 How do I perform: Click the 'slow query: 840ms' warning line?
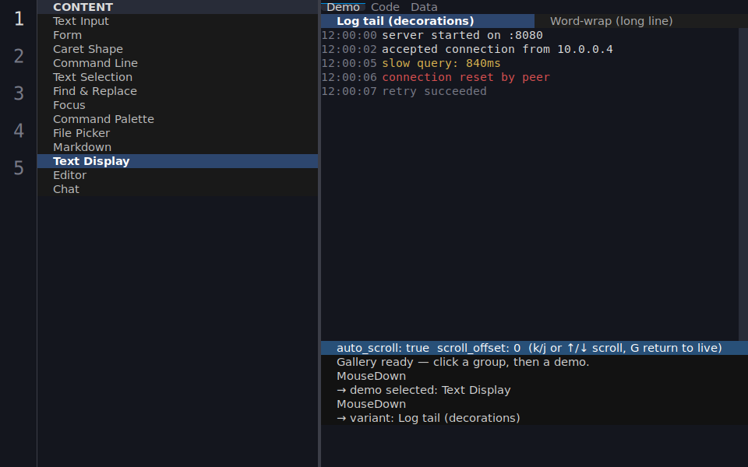pos(441,63)
